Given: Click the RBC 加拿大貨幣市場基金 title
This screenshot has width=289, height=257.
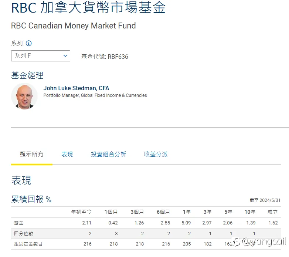Looking at the screenshot, I should 88,7.
